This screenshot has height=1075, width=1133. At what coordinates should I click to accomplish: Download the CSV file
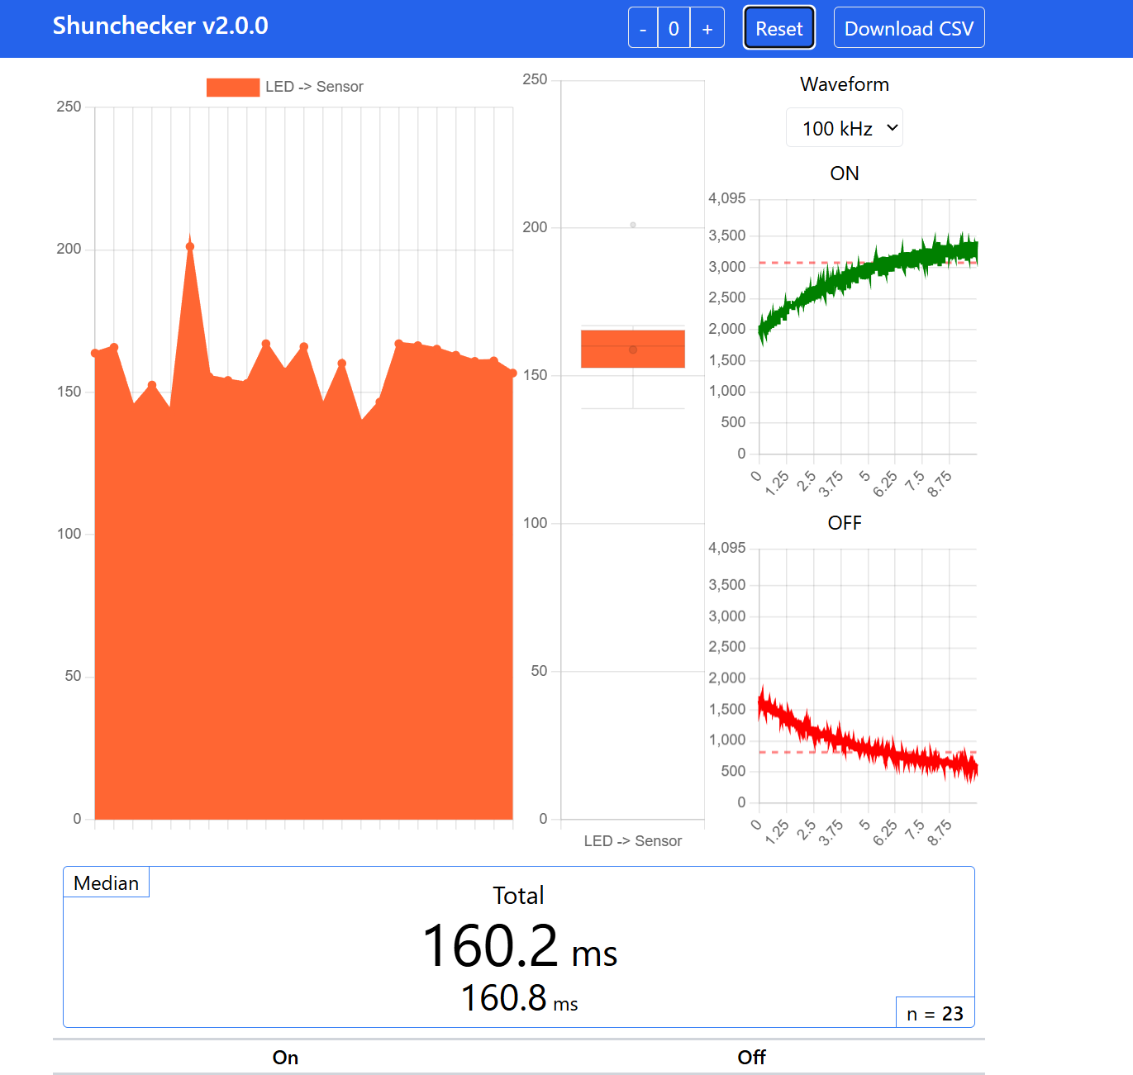coord(908,29)
